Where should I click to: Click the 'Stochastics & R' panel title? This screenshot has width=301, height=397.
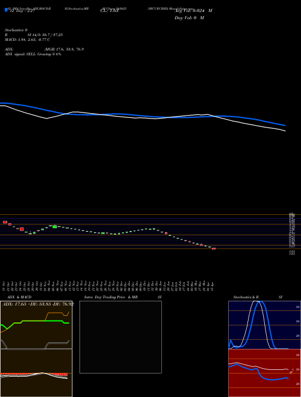246,297
